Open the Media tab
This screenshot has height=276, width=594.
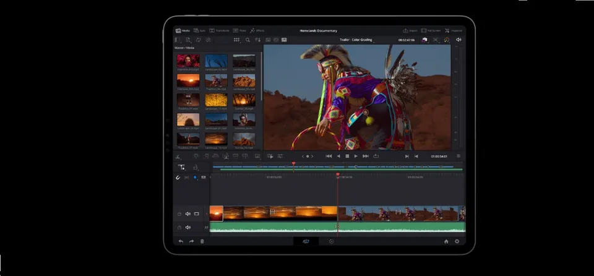point(183,31)
